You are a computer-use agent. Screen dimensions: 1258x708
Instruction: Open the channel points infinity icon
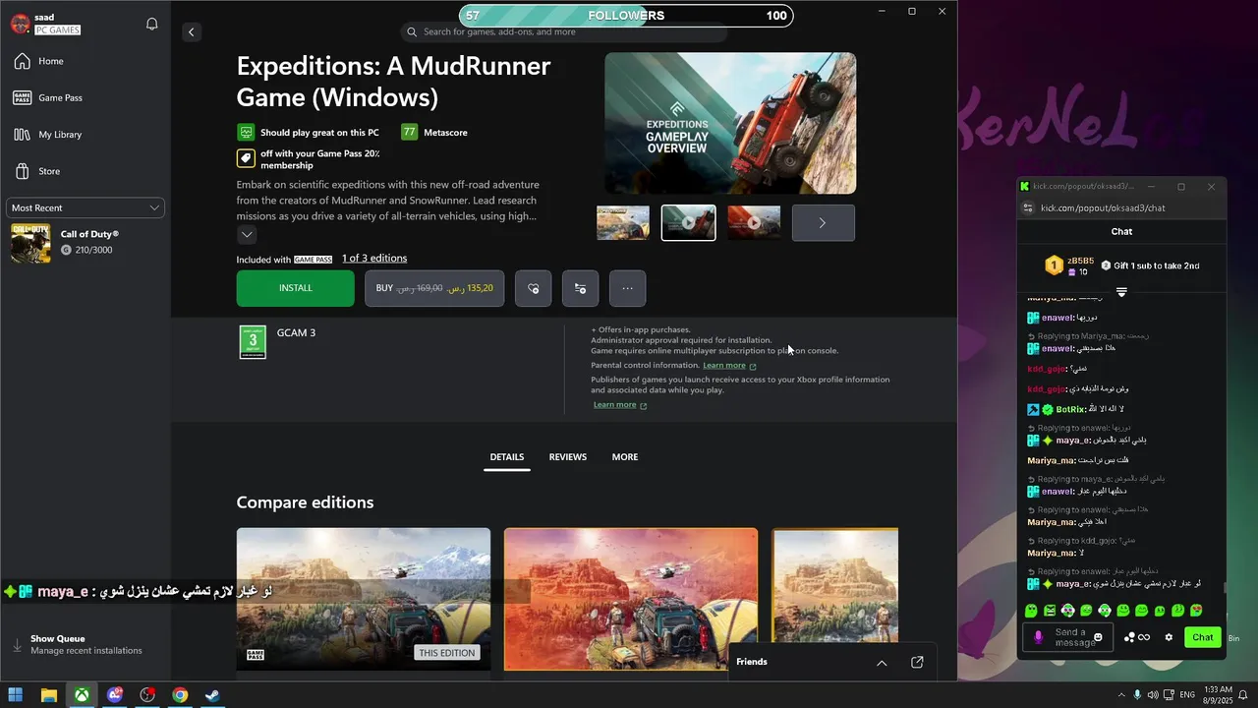(x=1137, y=637)
